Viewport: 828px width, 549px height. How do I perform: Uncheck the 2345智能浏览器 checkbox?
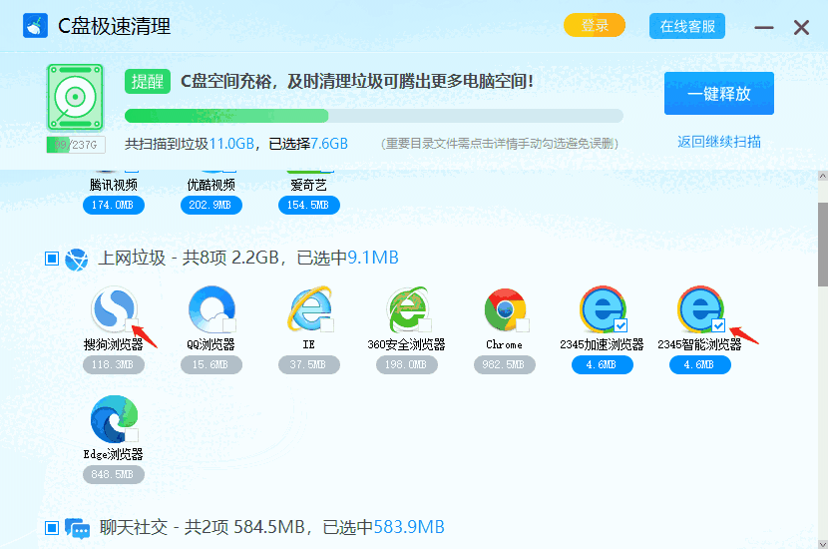click(718, 325)
